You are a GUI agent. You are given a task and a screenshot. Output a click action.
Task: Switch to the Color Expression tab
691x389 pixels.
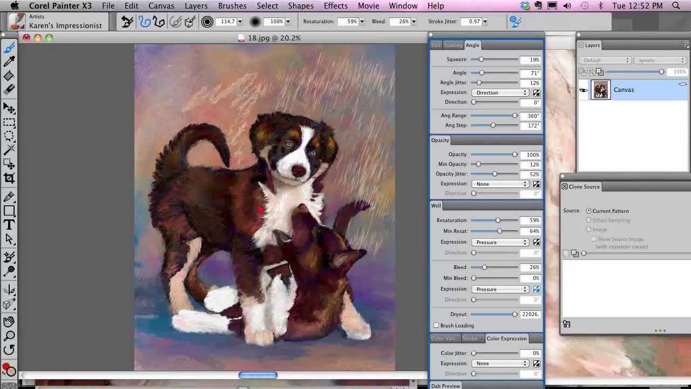tap(506, 339)
